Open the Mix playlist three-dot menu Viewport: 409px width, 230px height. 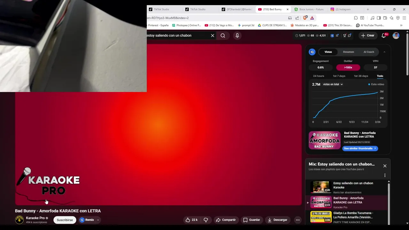coord(385,175)
